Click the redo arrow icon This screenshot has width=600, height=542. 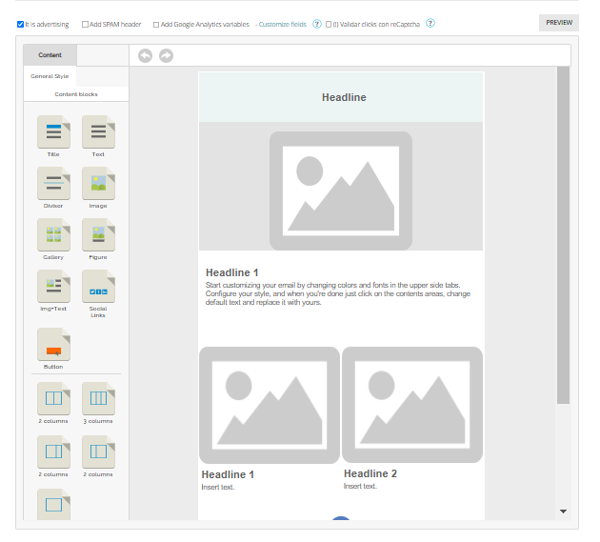coord(166,56)
